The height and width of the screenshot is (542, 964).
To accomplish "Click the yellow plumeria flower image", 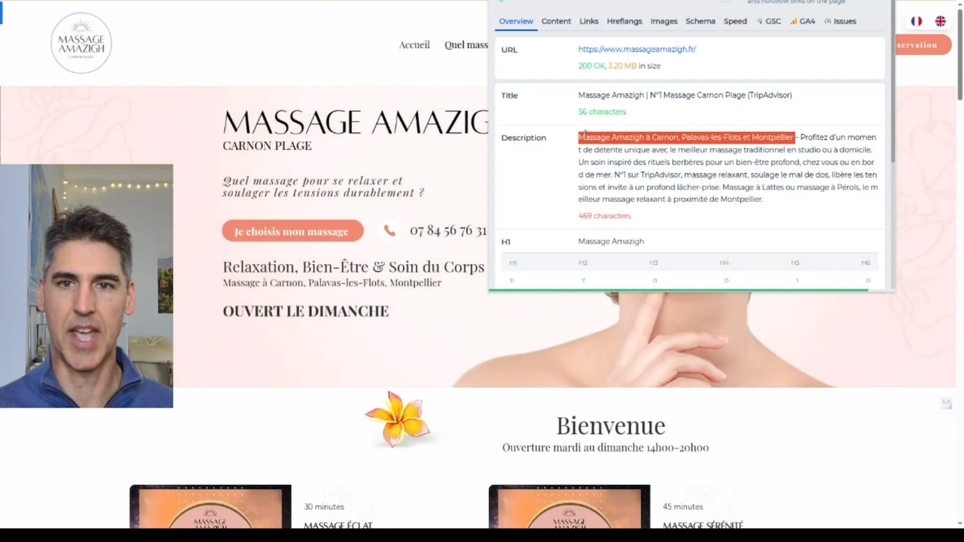I will tap(398, 419).
